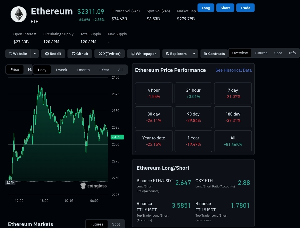Click the blue Trade button
Viewport: 300px width, 228px height.
pos(246,8)
